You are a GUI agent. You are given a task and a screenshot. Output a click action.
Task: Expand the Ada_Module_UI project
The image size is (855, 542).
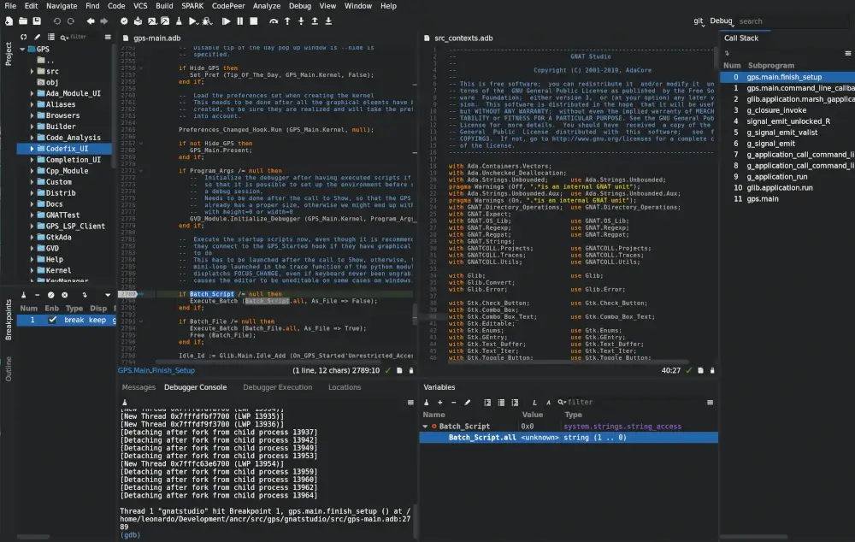click(x=32, y=93)
